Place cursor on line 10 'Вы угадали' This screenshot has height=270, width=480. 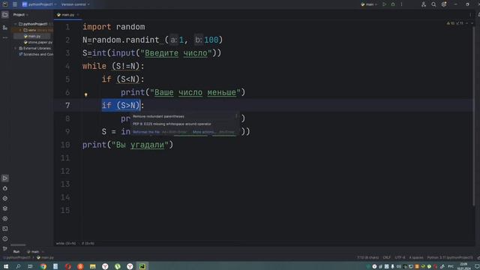click(x=140, y=145)
